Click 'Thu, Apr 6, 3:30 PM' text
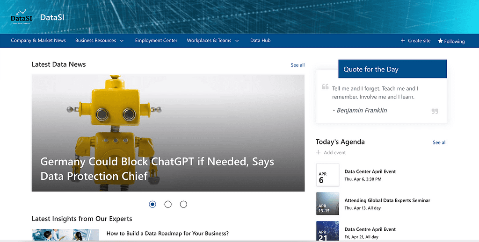 pos(363,179)
